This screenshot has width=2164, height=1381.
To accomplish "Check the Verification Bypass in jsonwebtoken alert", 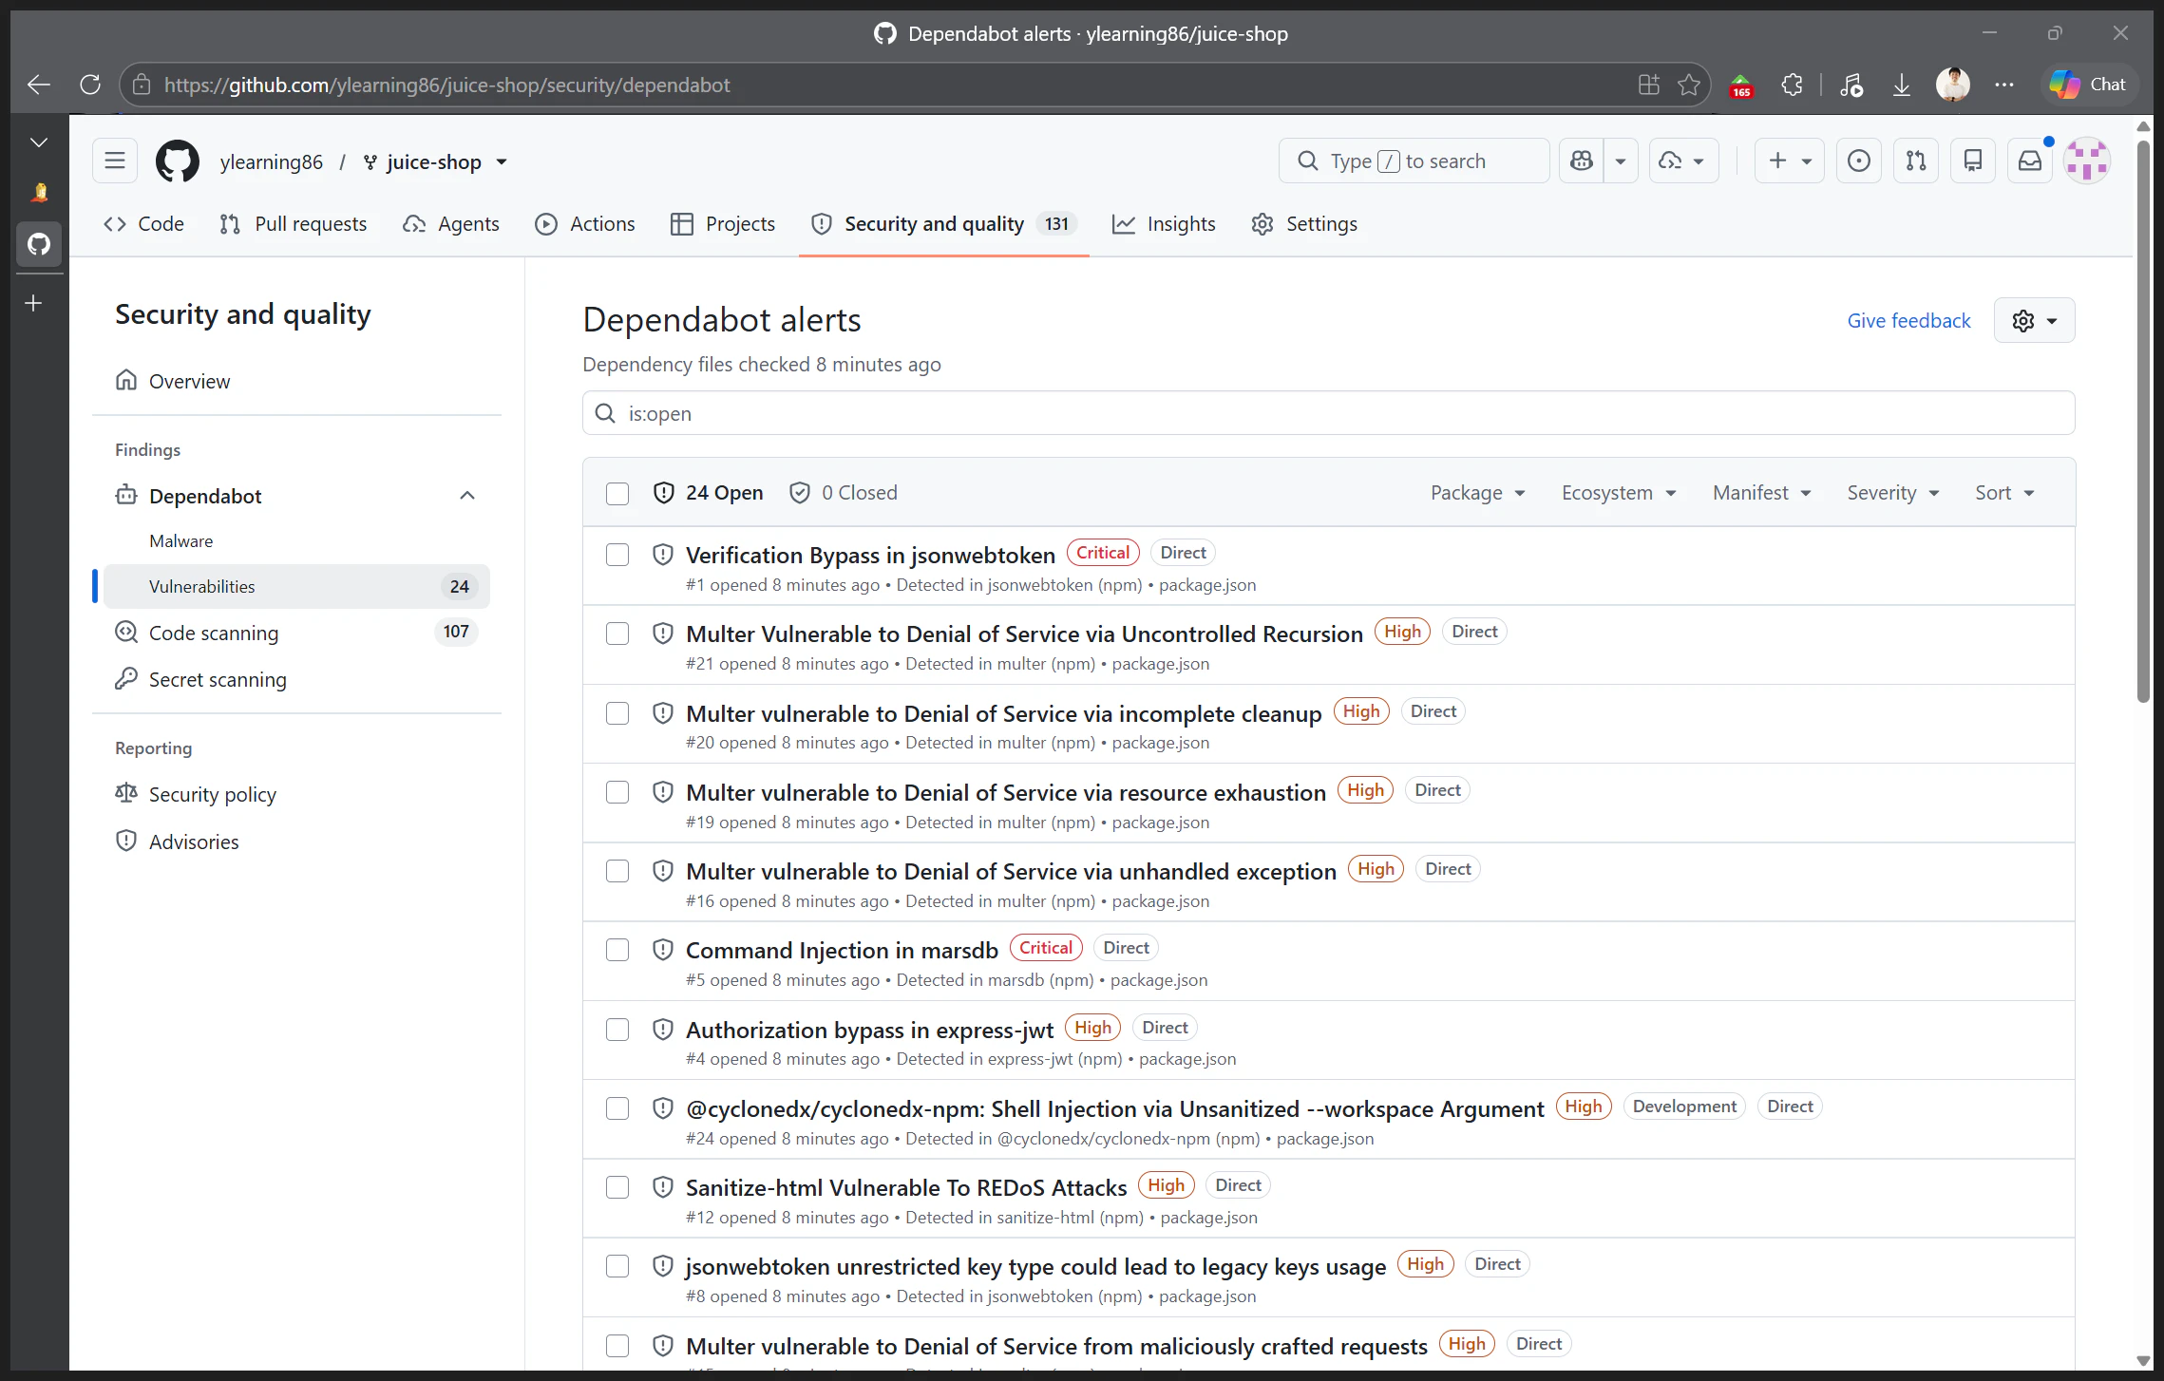I will point(617,555).
